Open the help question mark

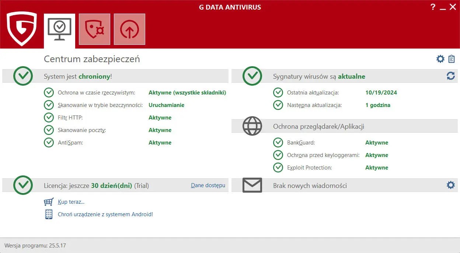tap(433, 7)
